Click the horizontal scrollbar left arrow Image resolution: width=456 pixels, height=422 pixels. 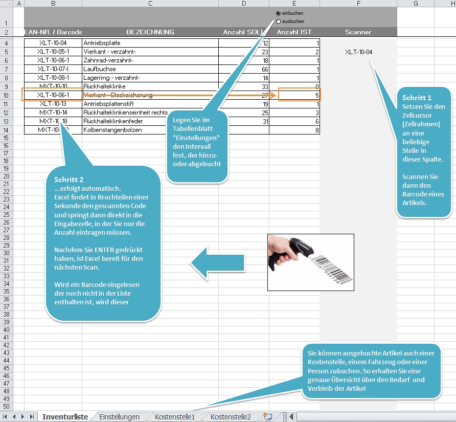pyautogui.click(x=291, y=417)
